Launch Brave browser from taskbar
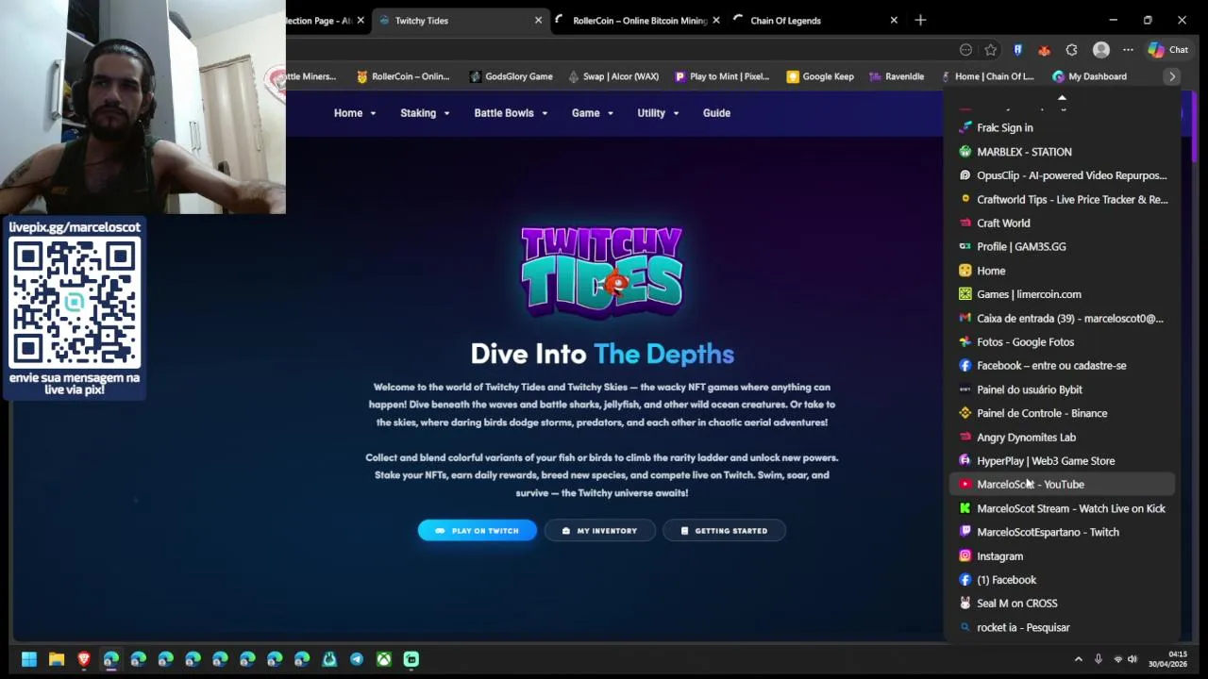 pyautogui.click(x=84, y=659)
